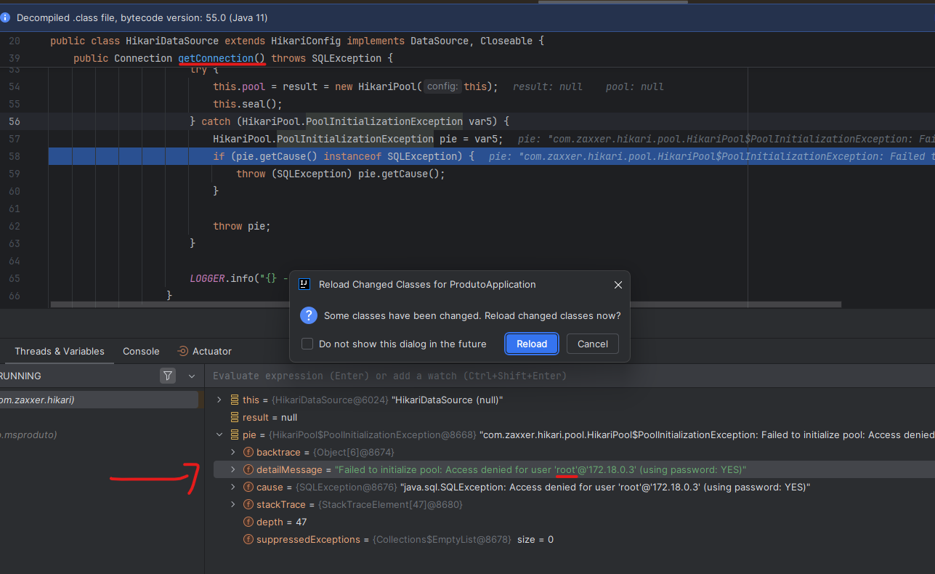Image resolution: width=935 pixels, height=574 pixels.
Task: Click the object icon next to 'this' variable
Action: (x=235, y=400)
